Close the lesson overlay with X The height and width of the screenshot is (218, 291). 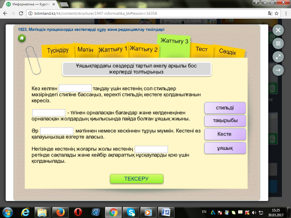(x=278, y=30)
